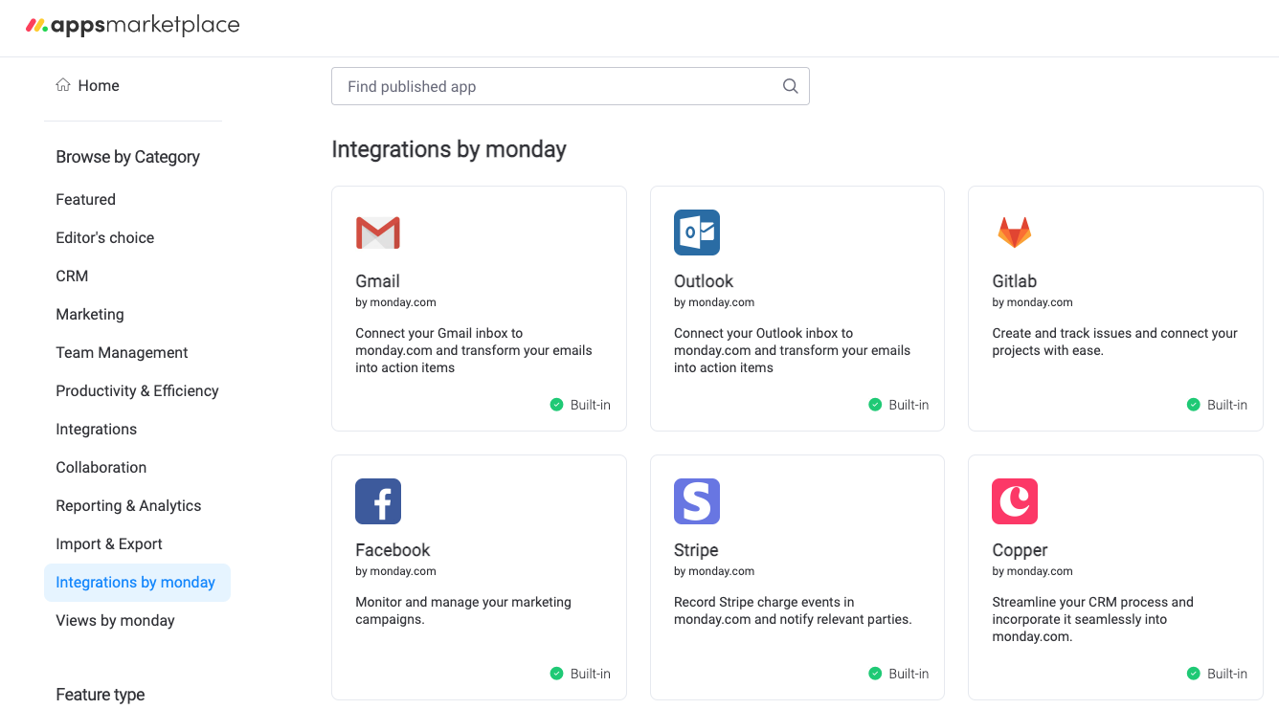Image resolution: width=1279 pixels, height=709 pixels.
Task: Open the Gmail app title
Action: pyautogui.click(x=378, y=281)
